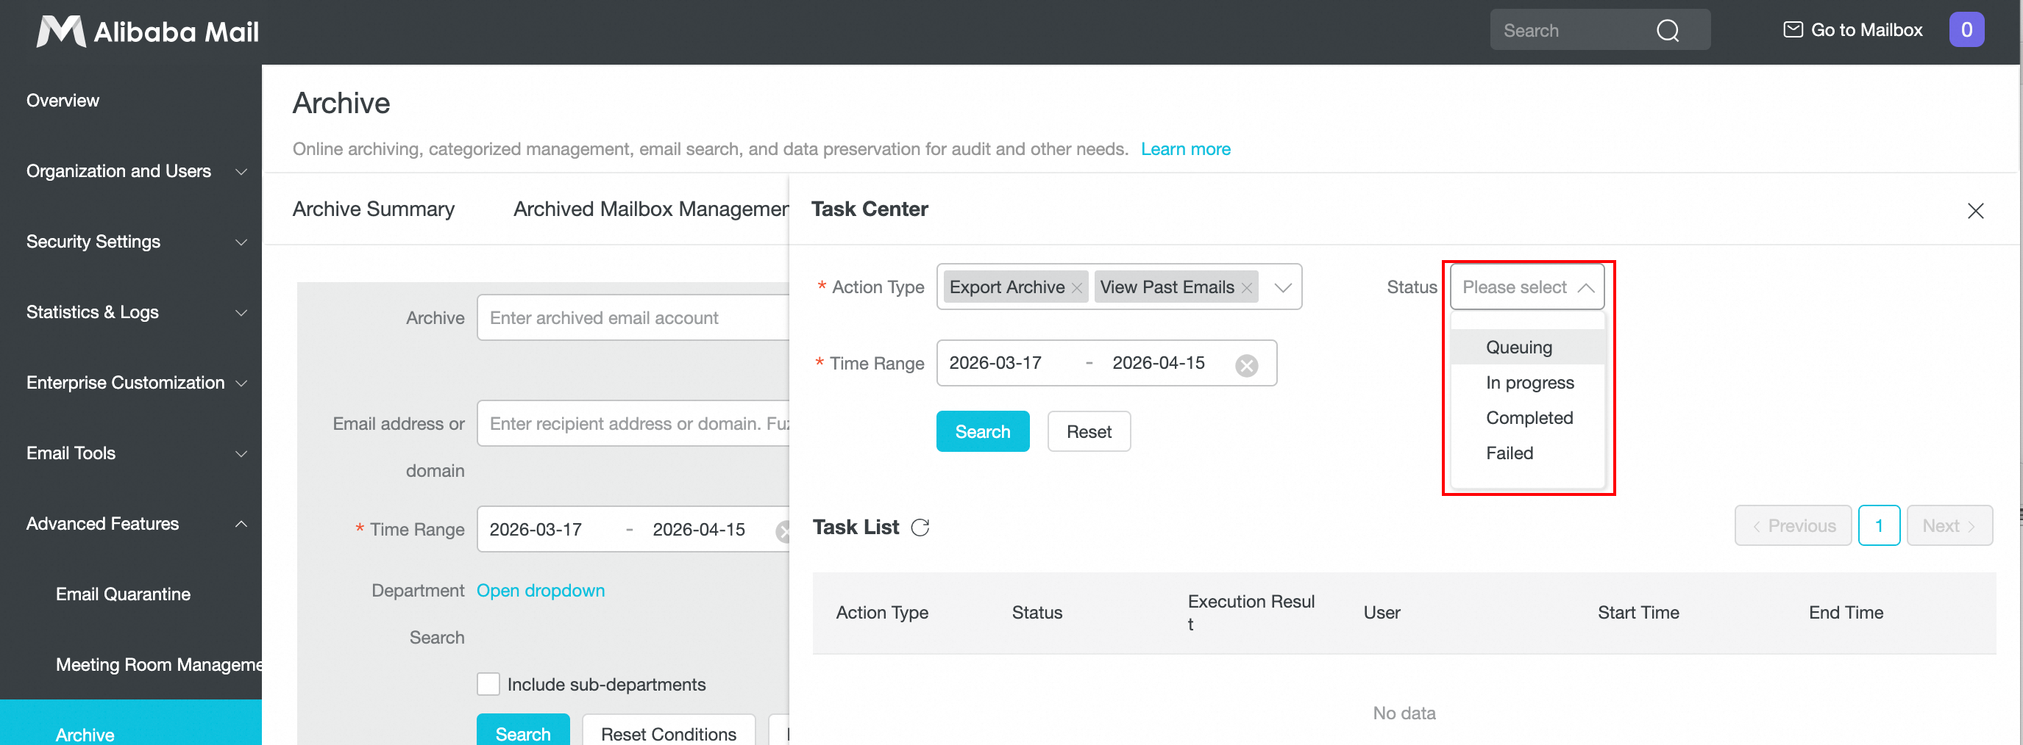Focus the archived email account field
This screenshot has width=2023, height=745.
pyautogui.click(x=632, y=317)
